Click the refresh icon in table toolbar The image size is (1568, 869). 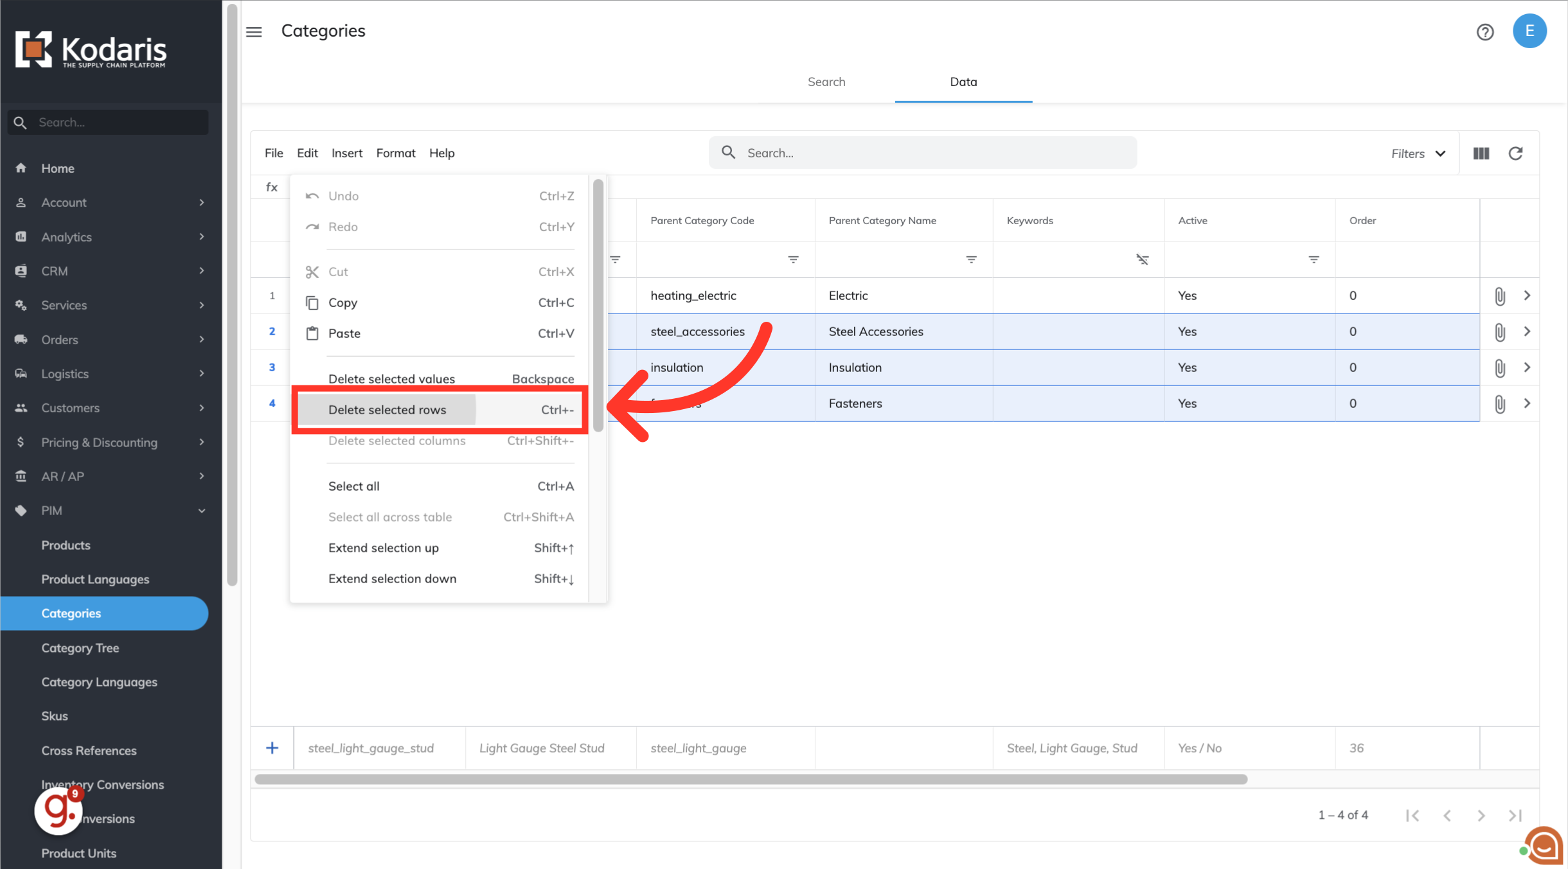(x=1515, y=154)
